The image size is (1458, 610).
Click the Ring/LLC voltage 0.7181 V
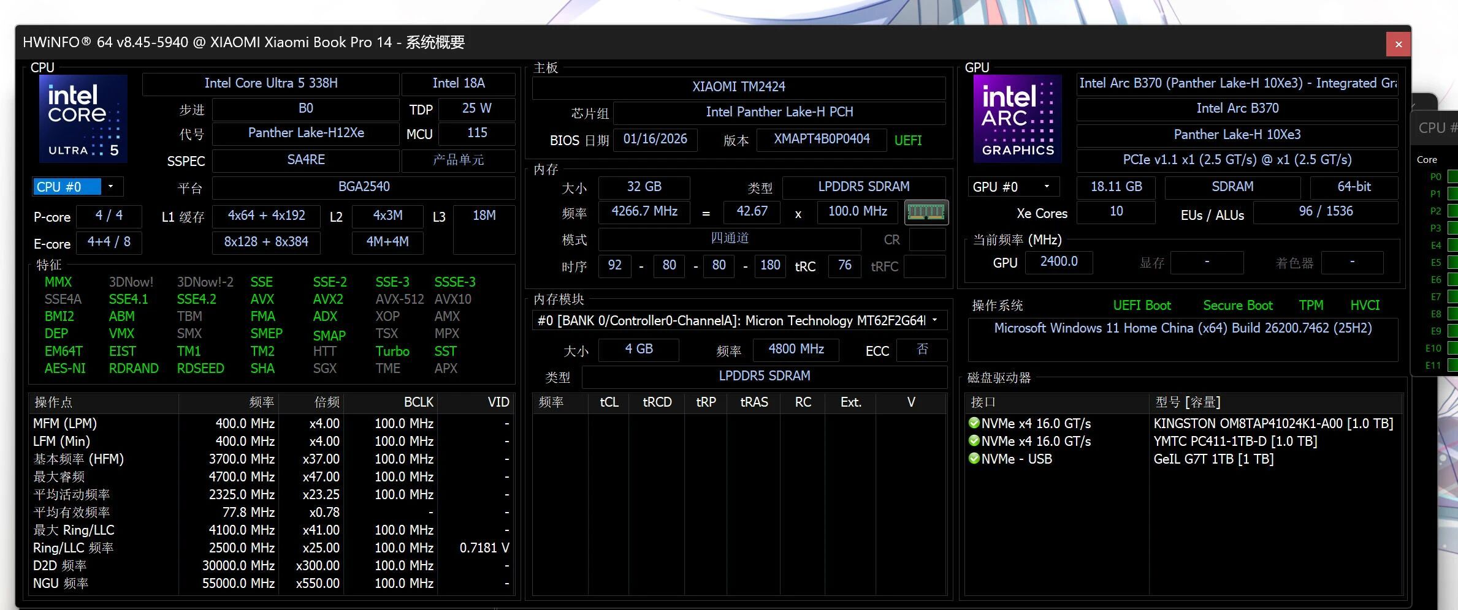(x=484, y=548)
